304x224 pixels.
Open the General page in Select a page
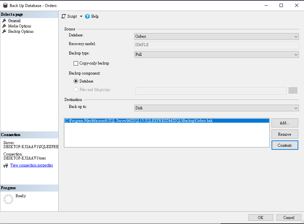[14, 20]
